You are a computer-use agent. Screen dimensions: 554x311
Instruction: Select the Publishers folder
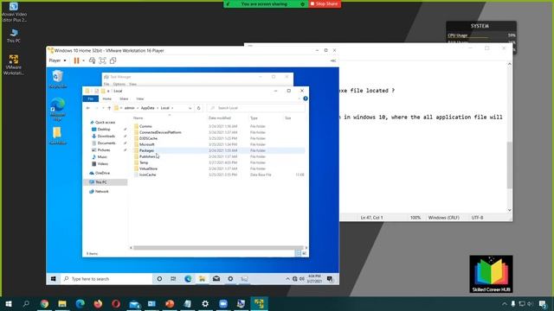tap(147, 156)
